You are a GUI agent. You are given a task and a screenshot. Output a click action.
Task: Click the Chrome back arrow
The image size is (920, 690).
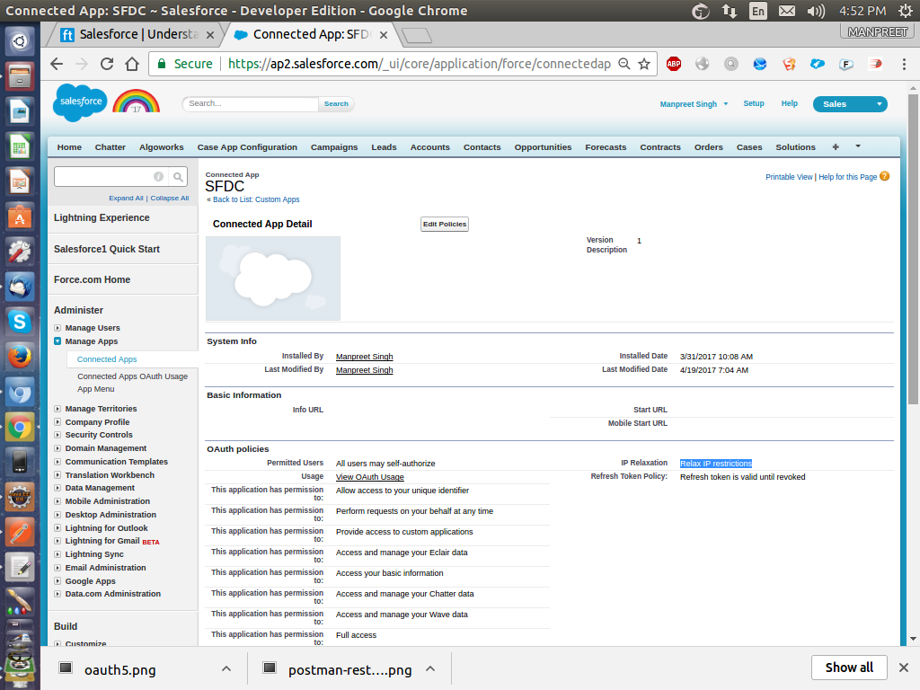57,64
